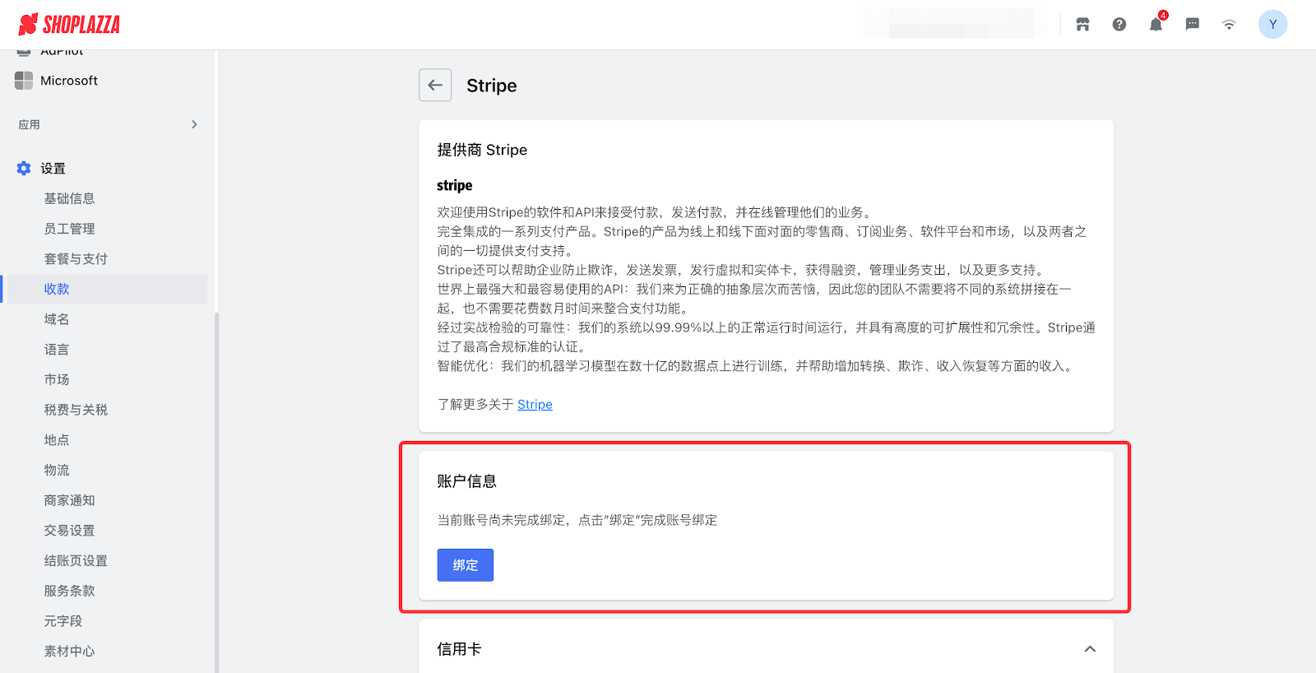Open 税费与关税 settings
1316x673 pixels.
pyautogui.click(x=76, y=410)
